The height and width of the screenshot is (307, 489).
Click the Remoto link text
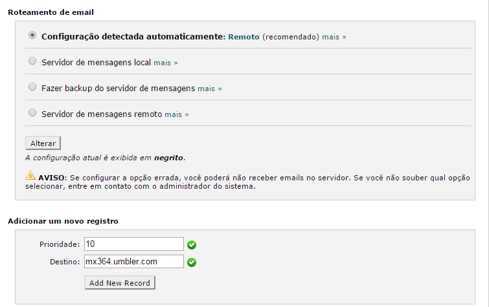pyautogui.click(x=244, y=37)
